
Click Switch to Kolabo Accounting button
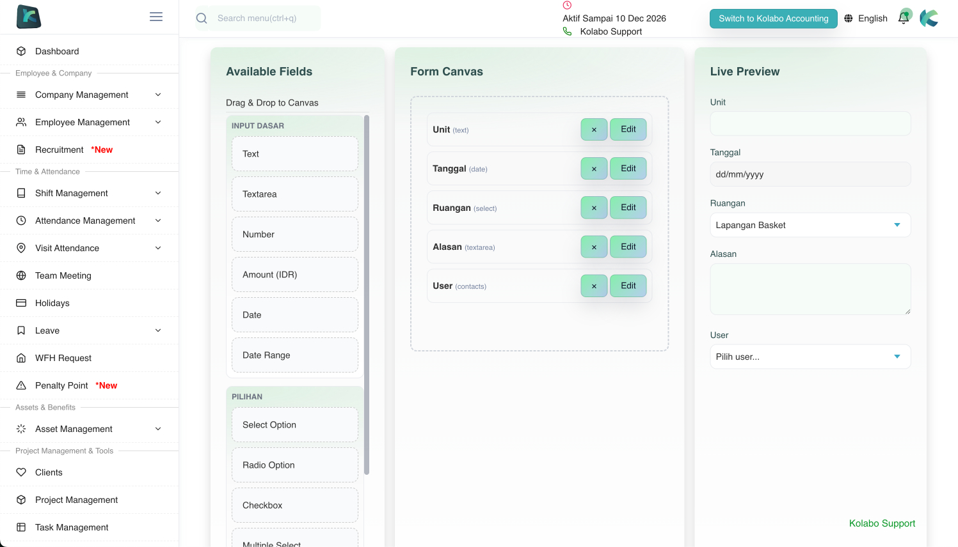(773, 19)
